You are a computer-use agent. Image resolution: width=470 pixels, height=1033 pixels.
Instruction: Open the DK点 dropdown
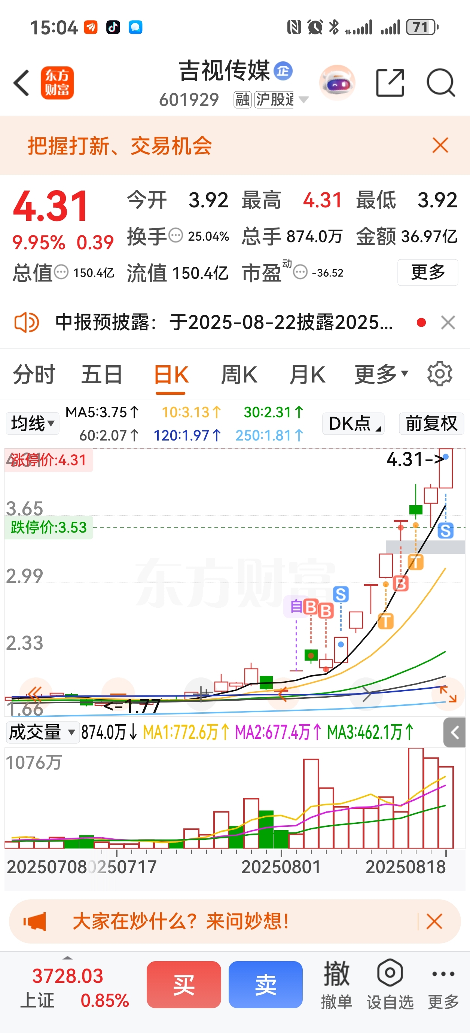(x=353, y=423)
